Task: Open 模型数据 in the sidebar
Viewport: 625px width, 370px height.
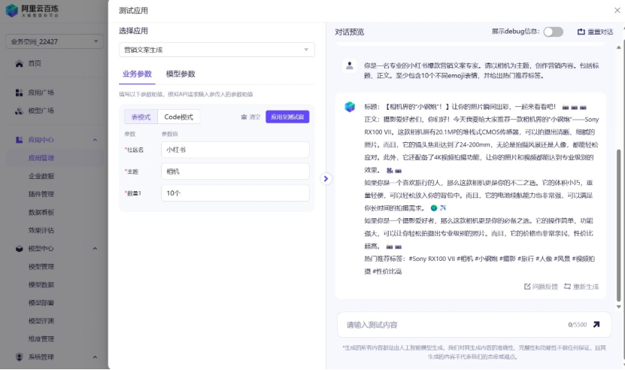Action: click(41, 285)
